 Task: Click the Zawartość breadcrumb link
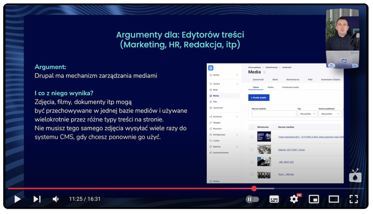pyautogui.click(x=287, y=67)
